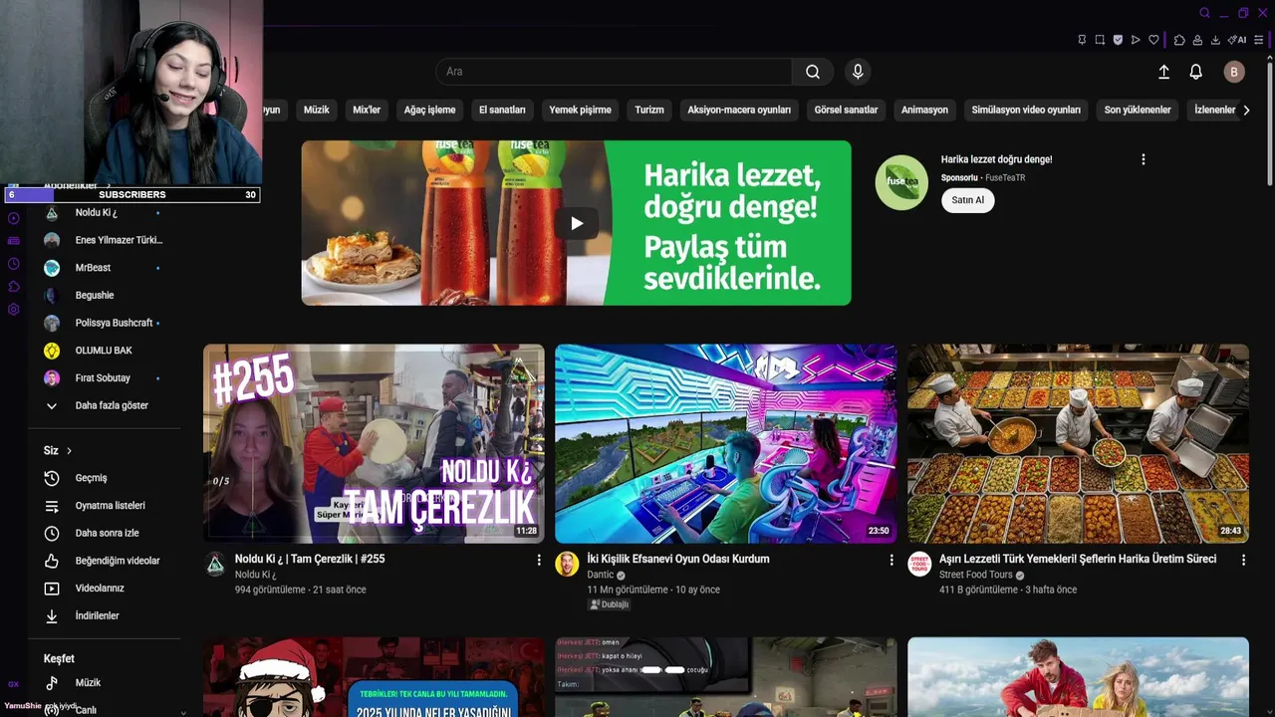1275x717 pixels.
Task: Open Videolarınız in sidebar
Action: pos(104,589)
